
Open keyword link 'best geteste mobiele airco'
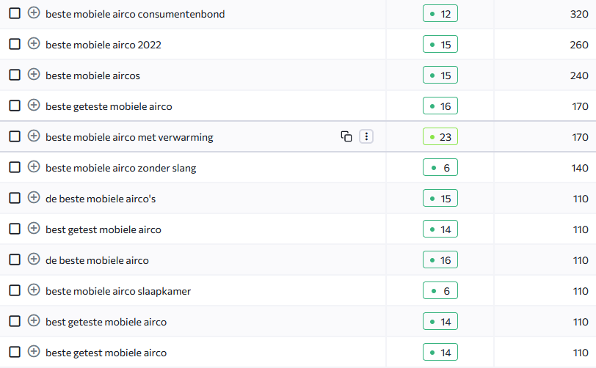pyautogui.click(x=106, y=322)
